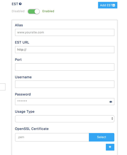Click the minus icon on Add EST
This screenshot has height=155, width=127.
click(114, 5)
